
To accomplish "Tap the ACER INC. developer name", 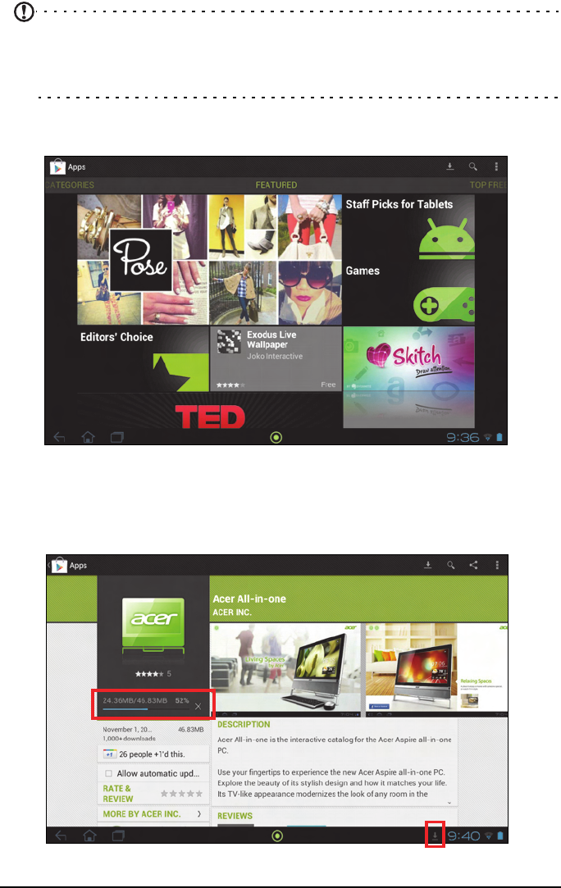I will (232, 612).
